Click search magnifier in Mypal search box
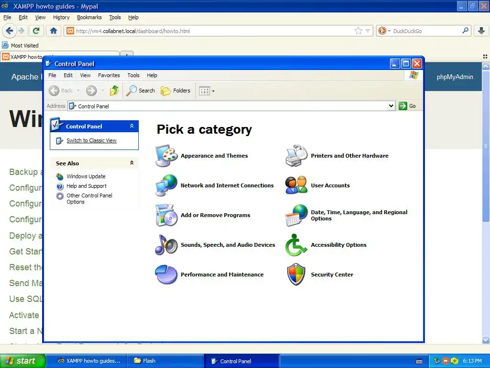This screenshot has height=368, width=490. tap(465, 30)
